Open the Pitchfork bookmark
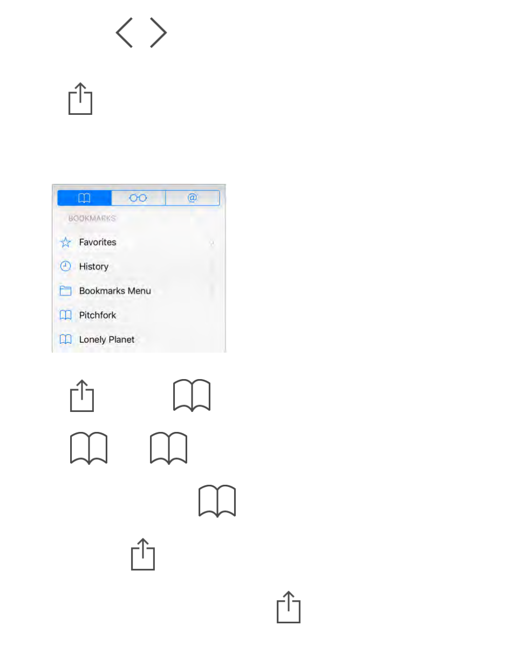The height and width of the screenshot is (660, 505). point(139,315)
